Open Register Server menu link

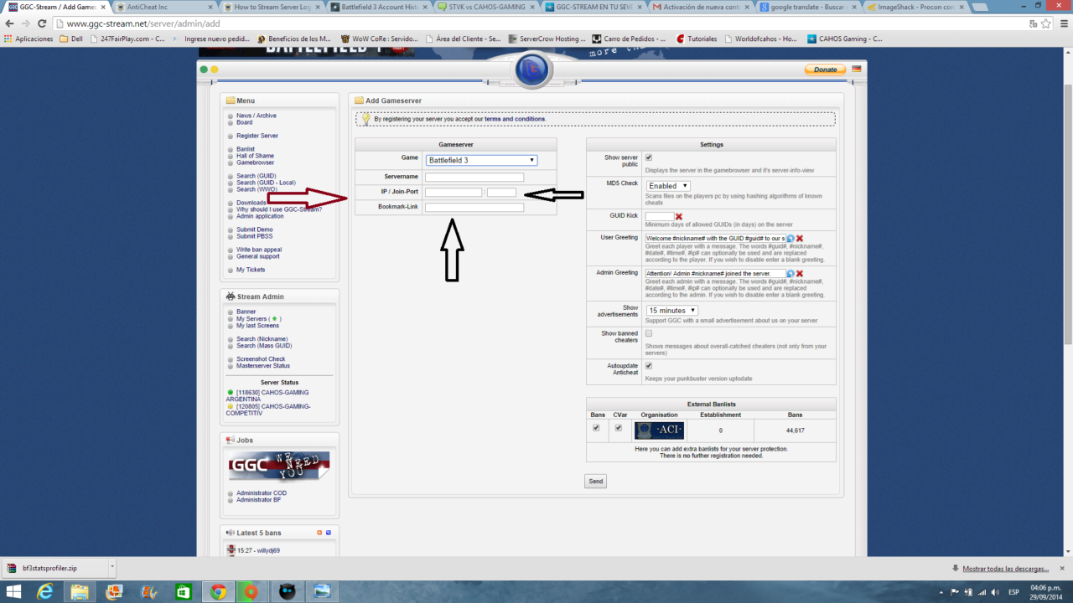click(x=257, y=136)
